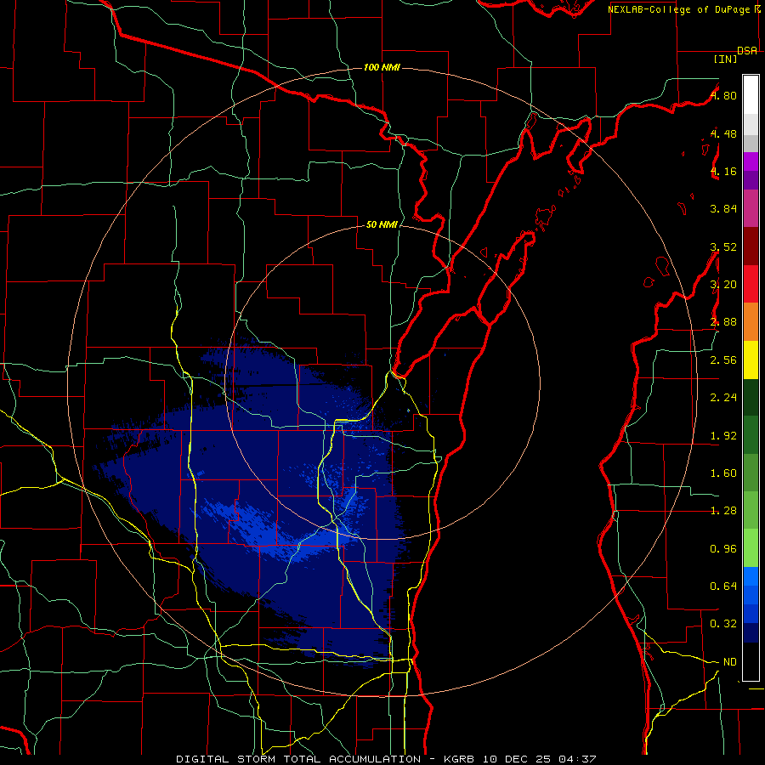Select the dark red legend swatch near 3.52
The height and width of the screenshot is (765, 765).
click(x=751, y=246)
